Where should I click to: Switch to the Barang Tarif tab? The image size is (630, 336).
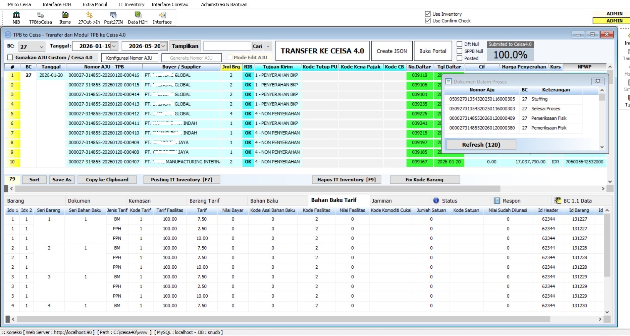pyautogui.click(x=205, y=201)
